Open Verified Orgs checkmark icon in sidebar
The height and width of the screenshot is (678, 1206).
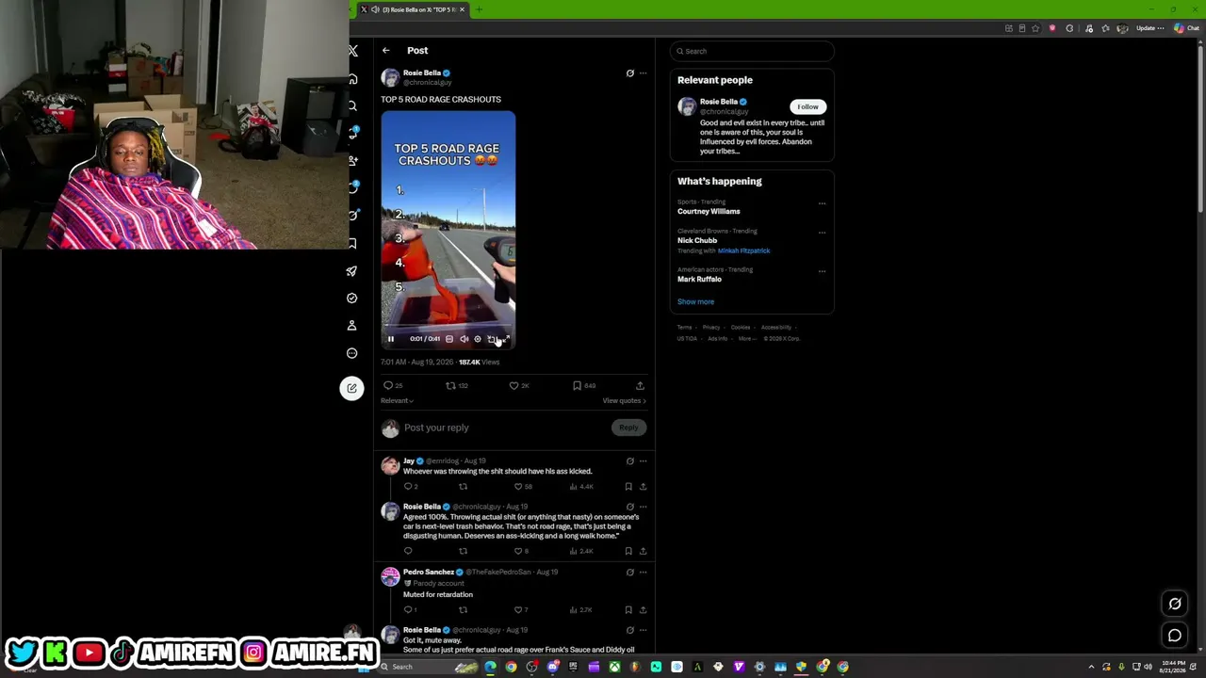(351, 298)
